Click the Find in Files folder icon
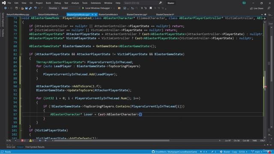Viewport: 274px width, 154px height. [119, 8]
